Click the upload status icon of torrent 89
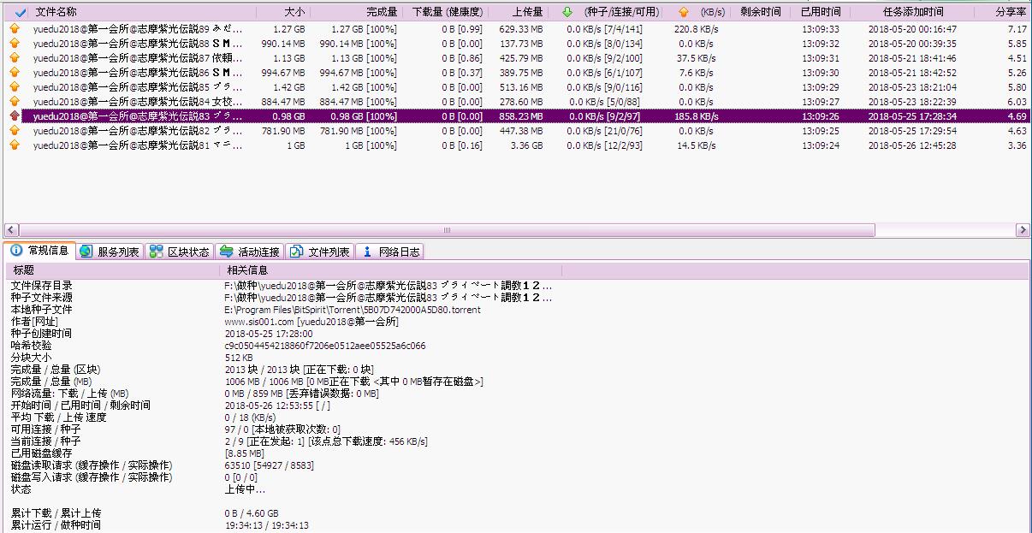Viewport: 1032px width, 533px height. [x=14, y=29]
